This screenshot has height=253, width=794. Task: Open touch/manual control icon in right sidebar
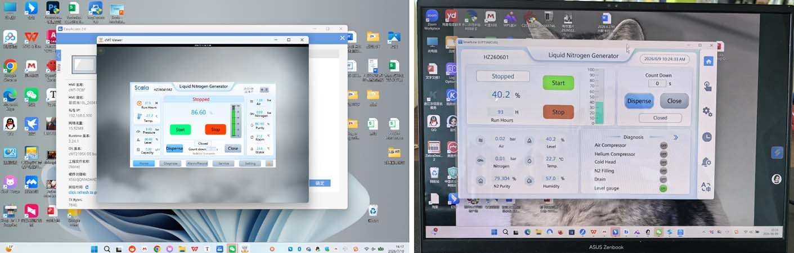coord(708,86)
